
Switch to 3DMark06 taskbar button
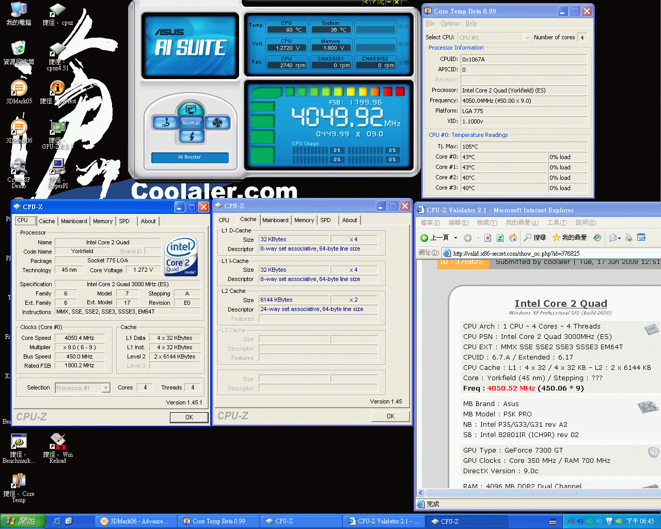point(135,521)
